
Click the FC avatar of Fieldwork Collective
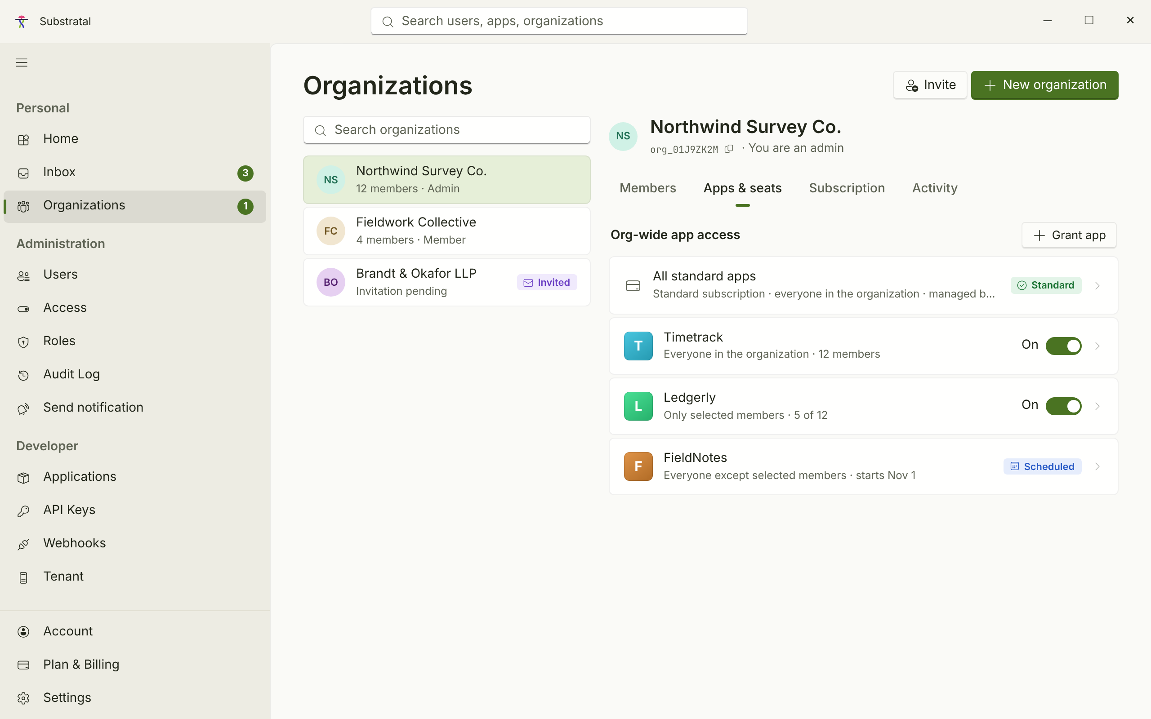coord(331,231)
